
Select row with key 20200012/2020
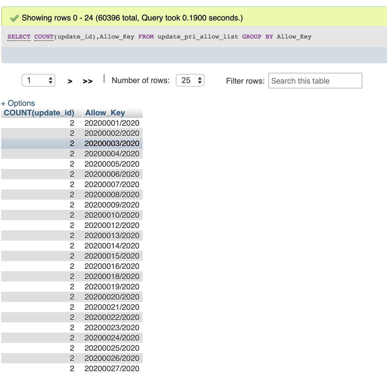72,225
